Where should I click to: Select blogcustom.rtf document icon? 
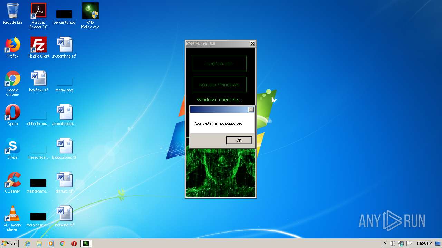(64, 149)
